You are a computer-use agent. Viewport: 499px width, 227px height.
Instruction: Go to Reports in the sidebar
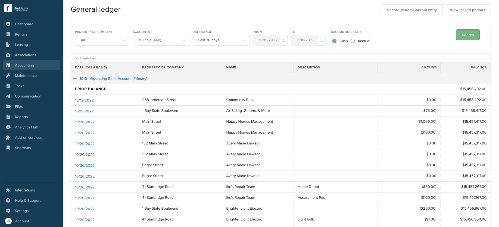21,117
